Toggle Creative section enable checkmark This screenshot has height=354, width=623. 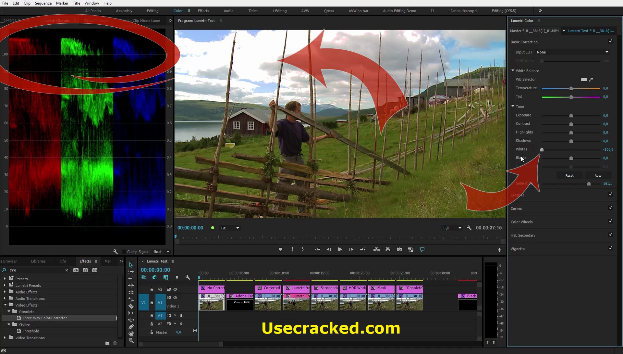tap(611, 194)
